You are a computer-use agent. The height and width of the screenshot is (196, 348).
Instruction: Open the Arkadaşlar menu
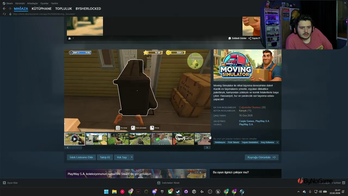coord(33,3)
